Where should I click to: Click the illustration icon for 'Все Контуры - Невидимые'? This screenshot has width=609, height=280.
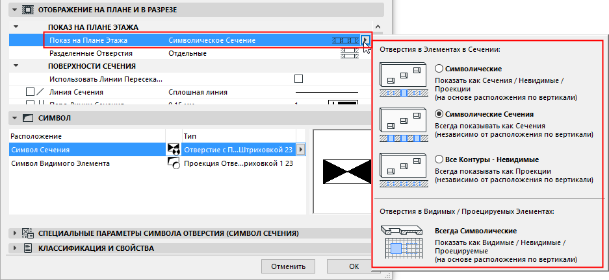coord(404,170)
